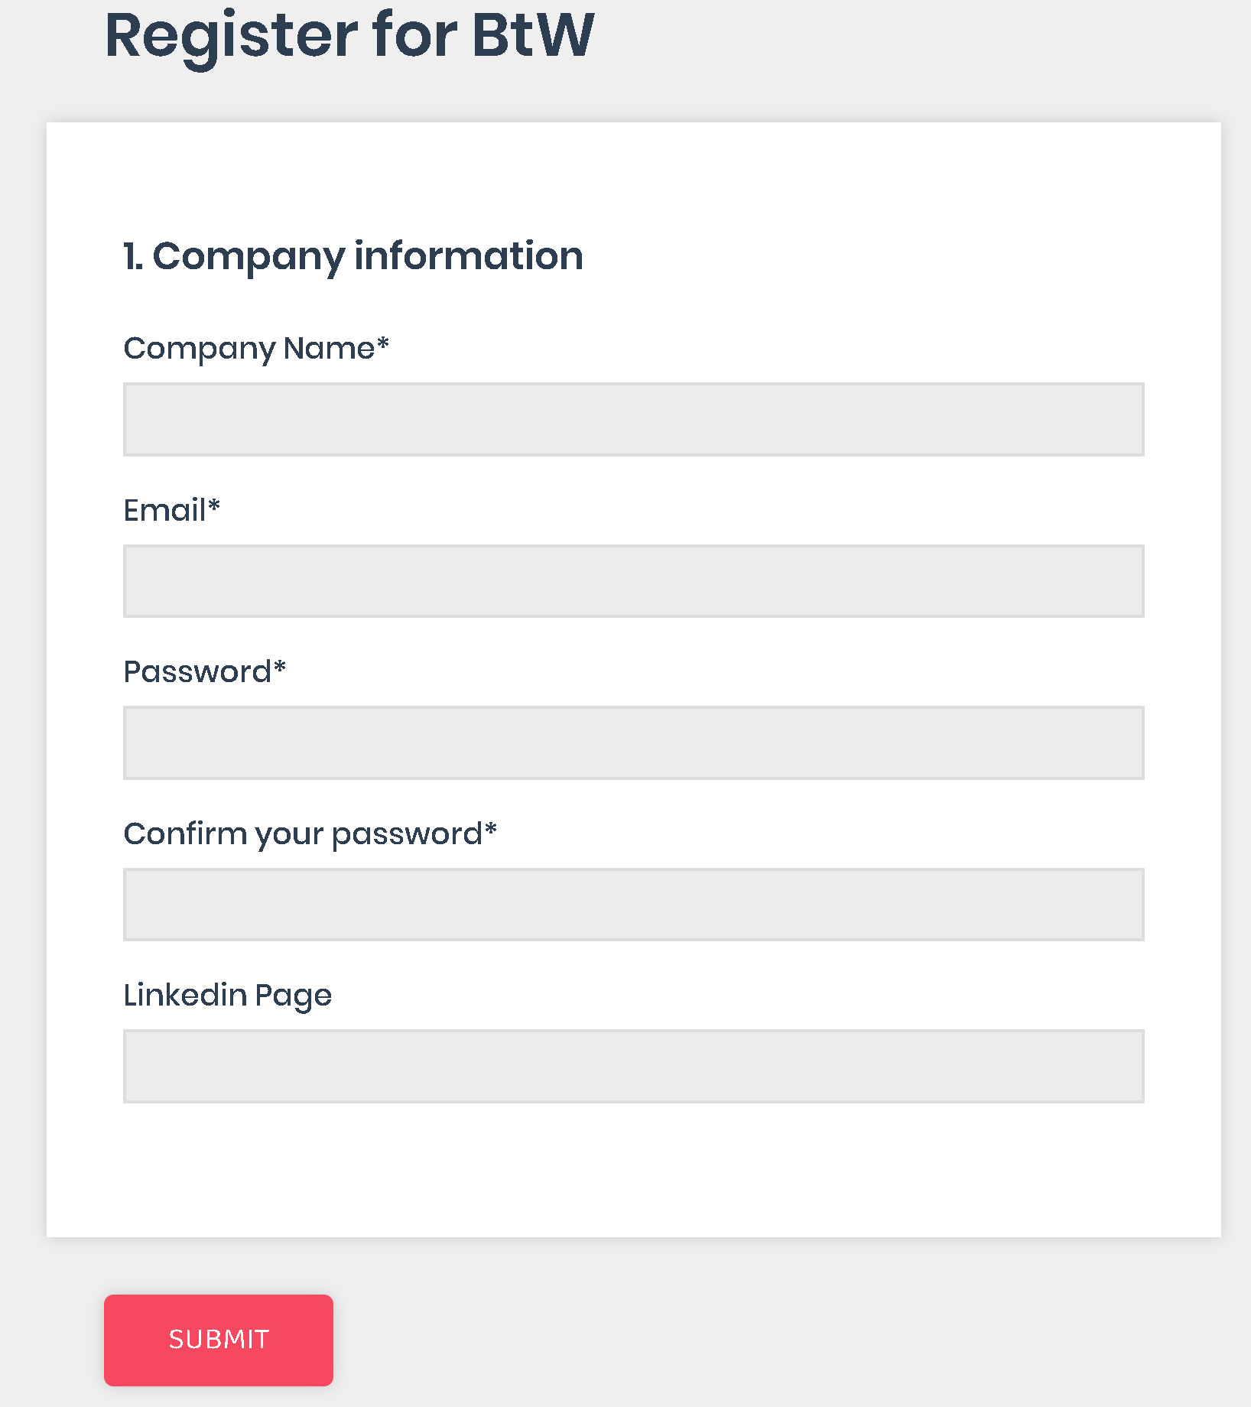
Task: Click the Linkedin Page label
Action: (x=228, y=996)
